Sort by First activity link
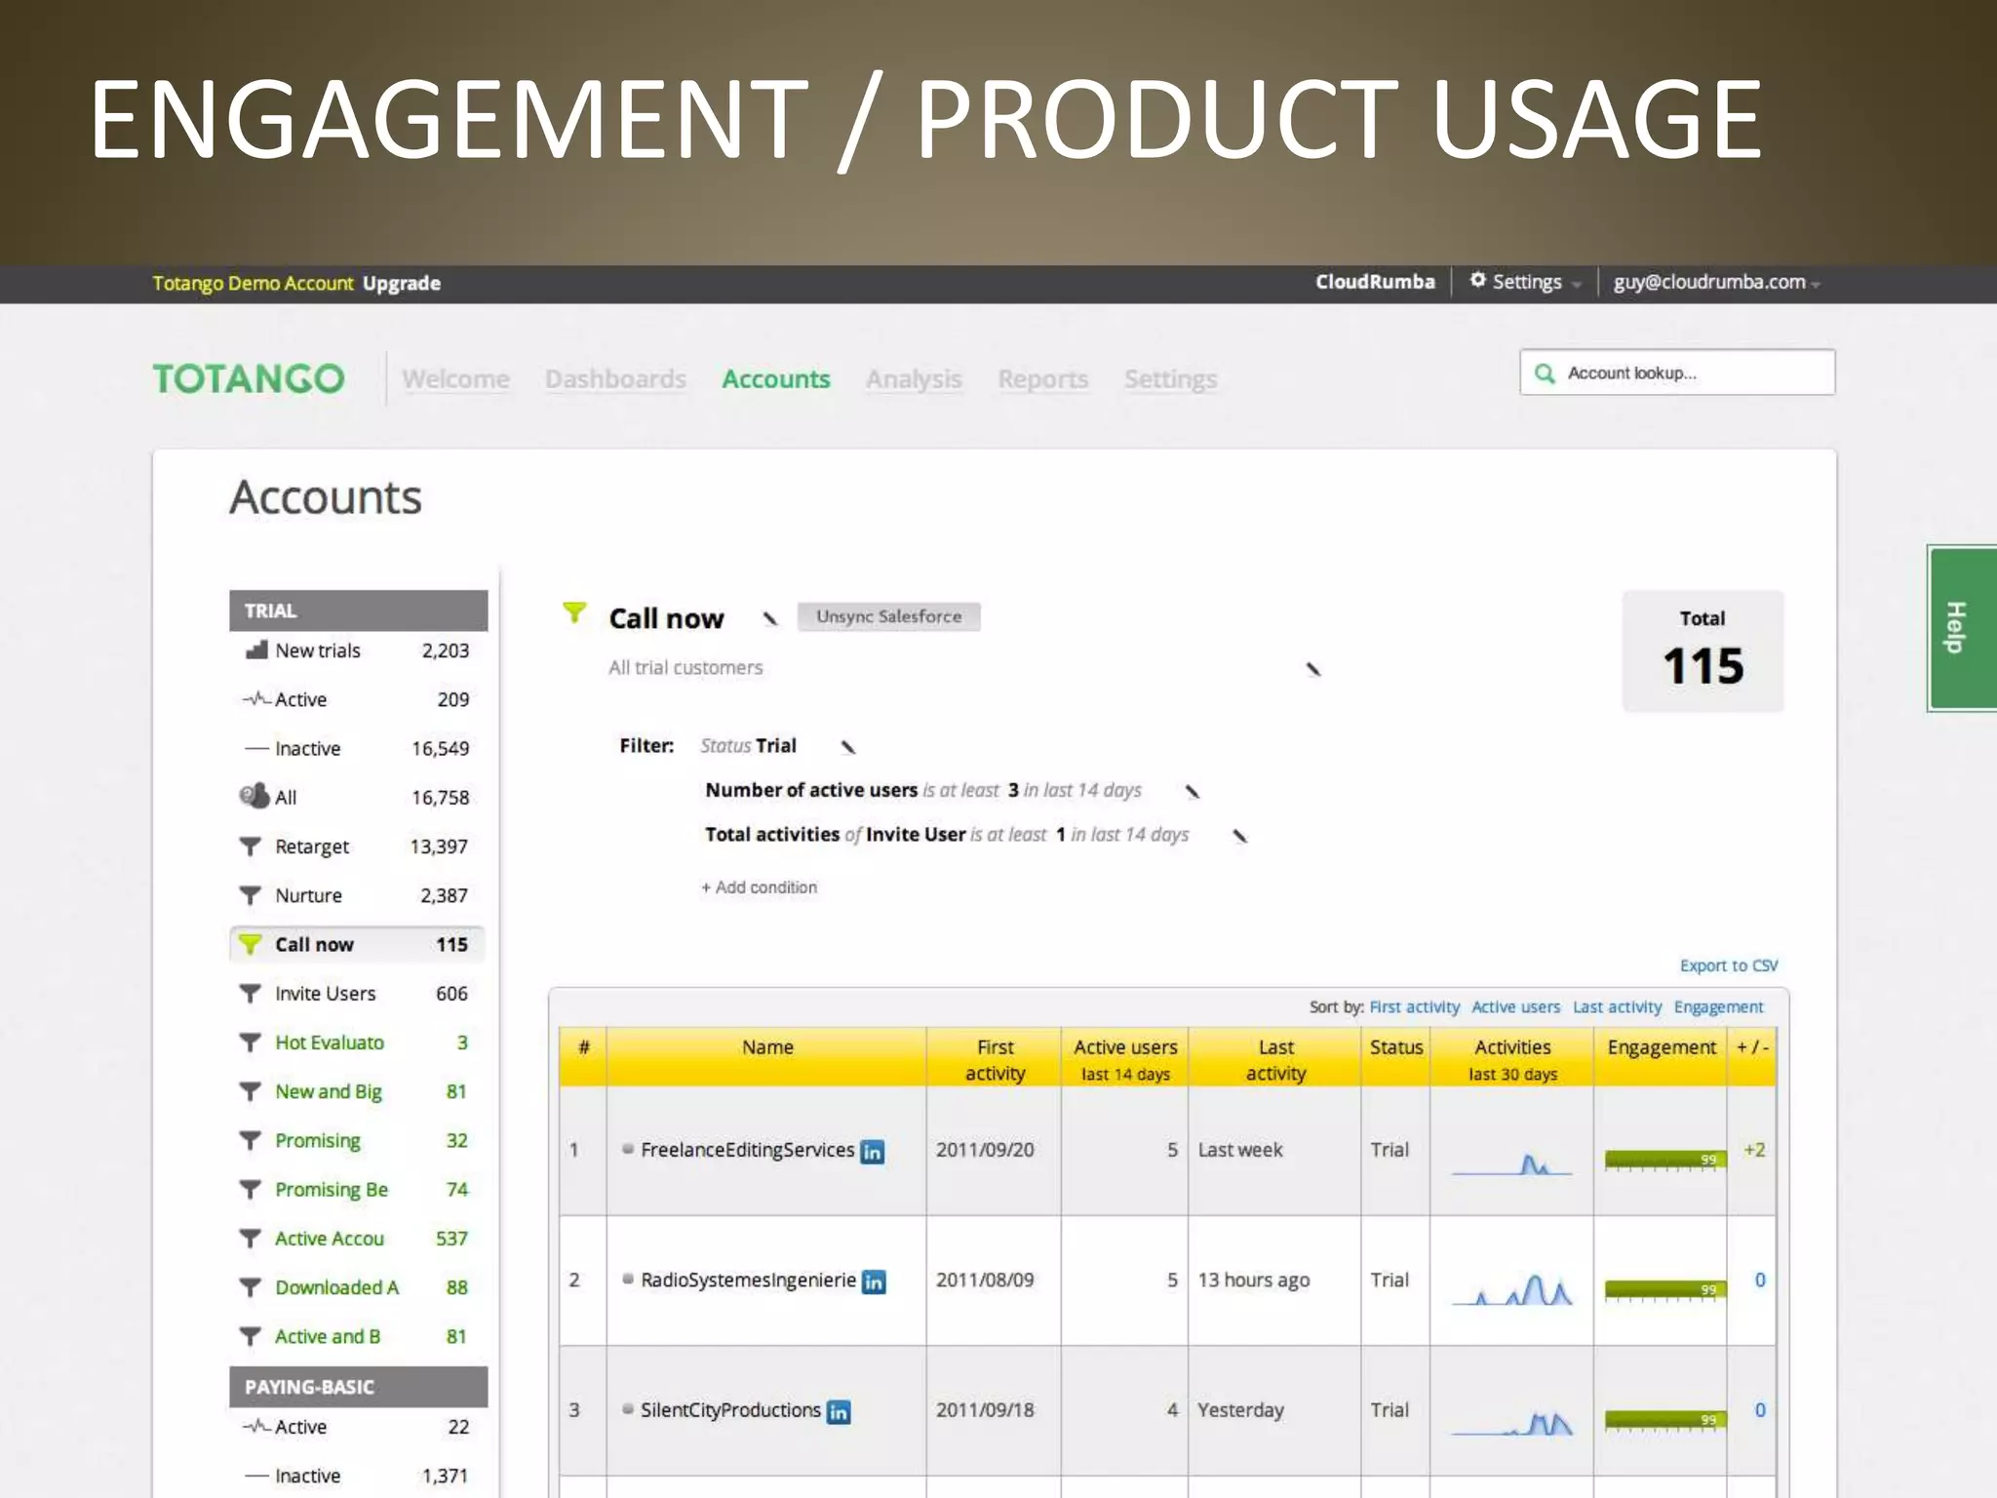The height and width of the screenshot is (1498, 1997). 1414,1006
